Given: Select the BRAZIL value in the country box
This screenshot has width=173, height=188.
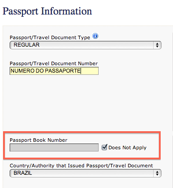Looking at the screenshot, I should coord(23,173).
